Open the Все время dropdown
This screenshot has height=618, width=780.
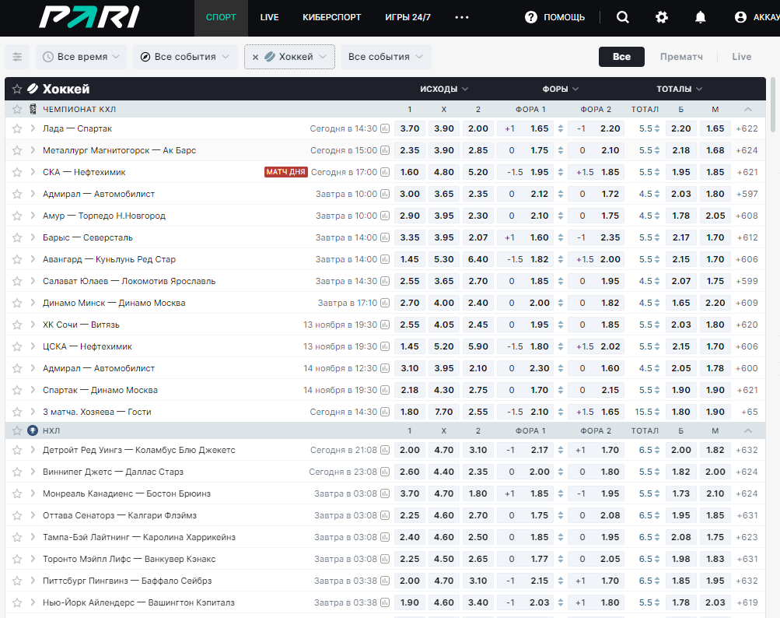click(x=81, y=57)
